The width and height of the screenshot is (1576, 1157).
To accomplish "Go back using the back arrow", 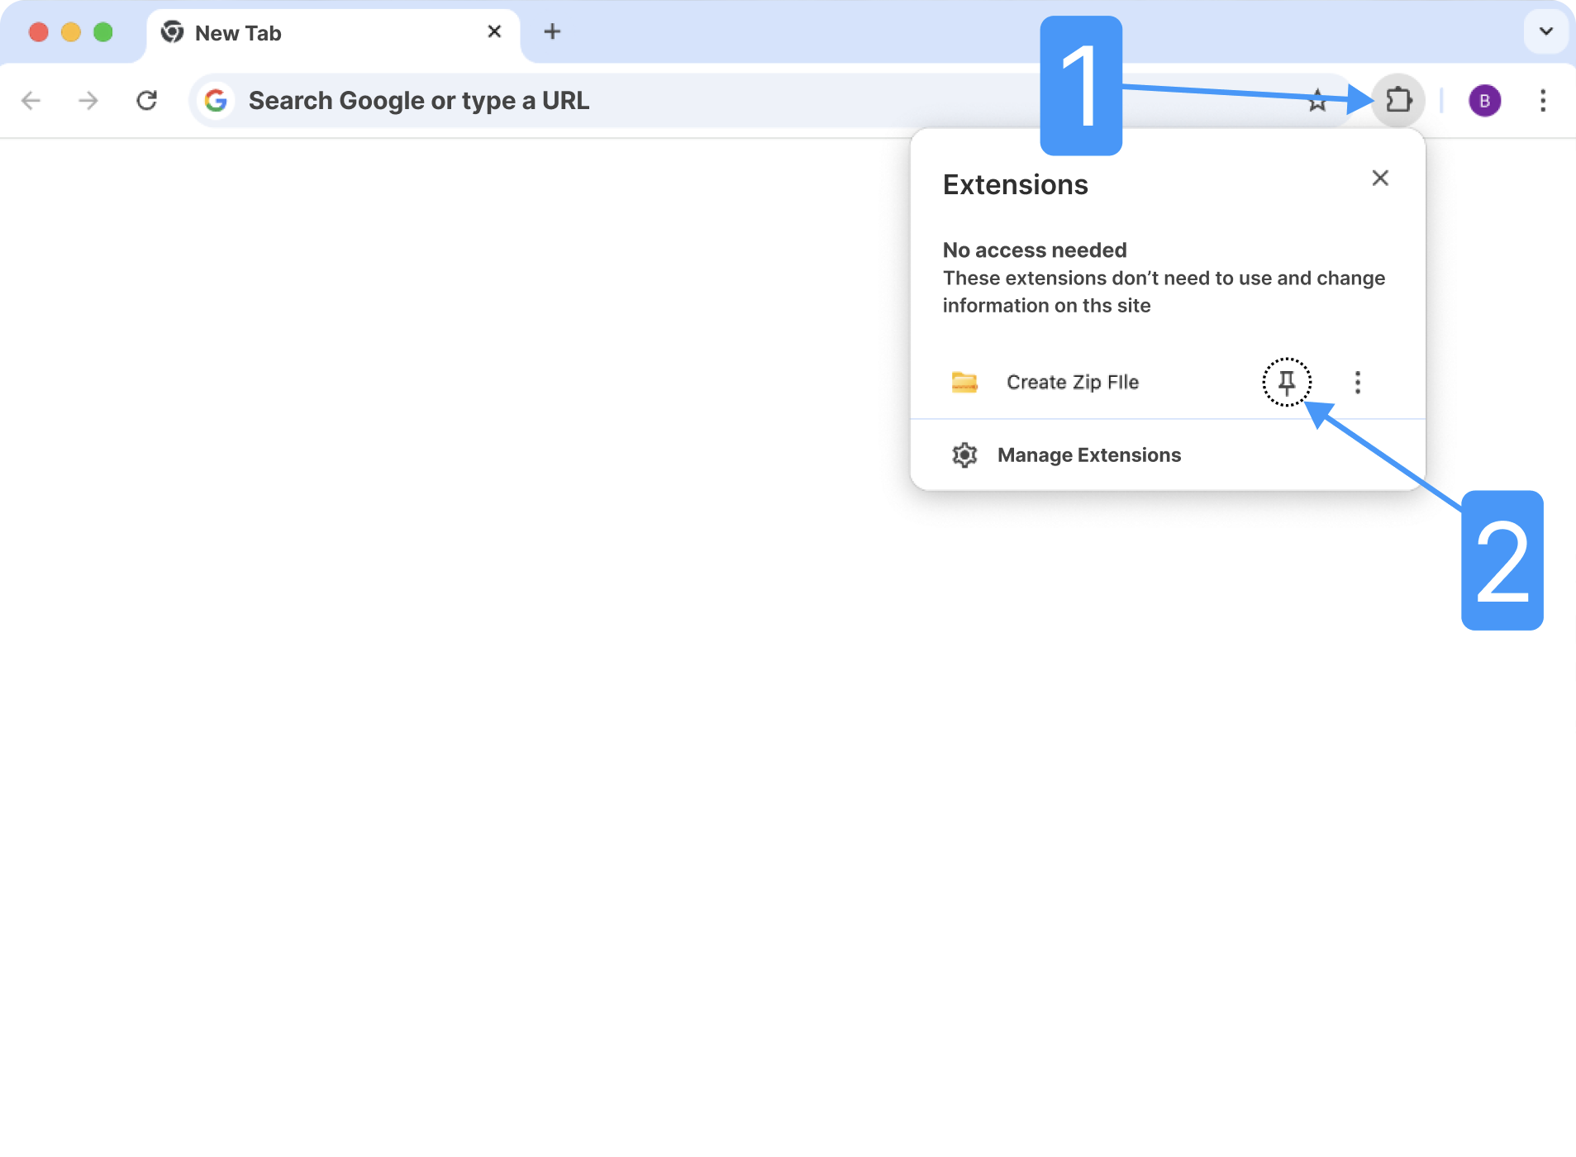I will 31,100.
